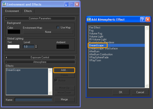Click the 3ds Max icon in Environment and Effects title bar

pyautogui.click(x=4, y=4)
